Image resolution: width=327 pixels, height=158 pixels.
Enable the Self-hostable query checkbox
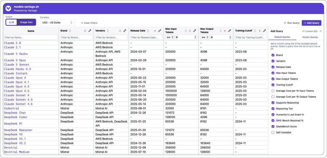(x=273, y=132)
